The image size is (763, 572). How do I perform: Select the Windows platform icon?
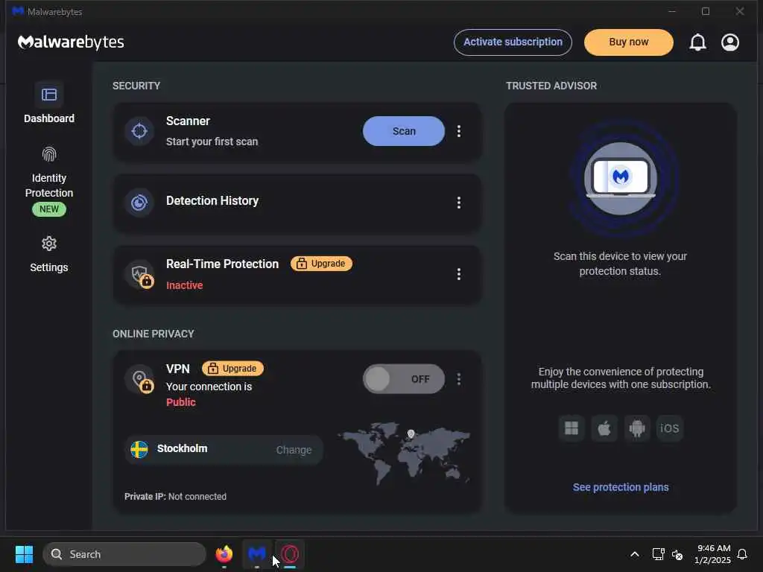572,428
